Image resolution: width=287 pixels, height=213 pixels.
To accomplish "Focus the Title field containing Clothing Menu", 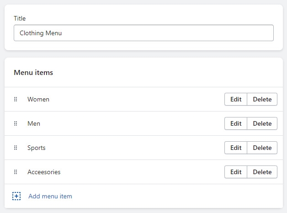I will [x=143, y=33].
